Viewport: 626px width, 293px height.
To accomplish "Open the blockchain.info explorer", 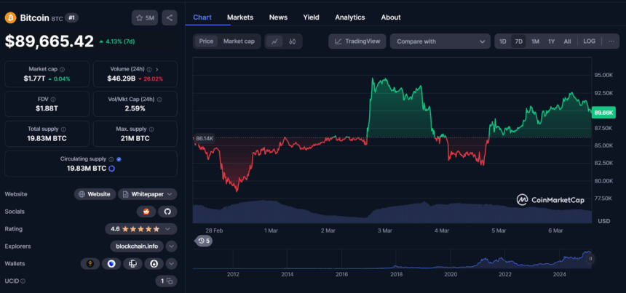I will pos(137,246).
